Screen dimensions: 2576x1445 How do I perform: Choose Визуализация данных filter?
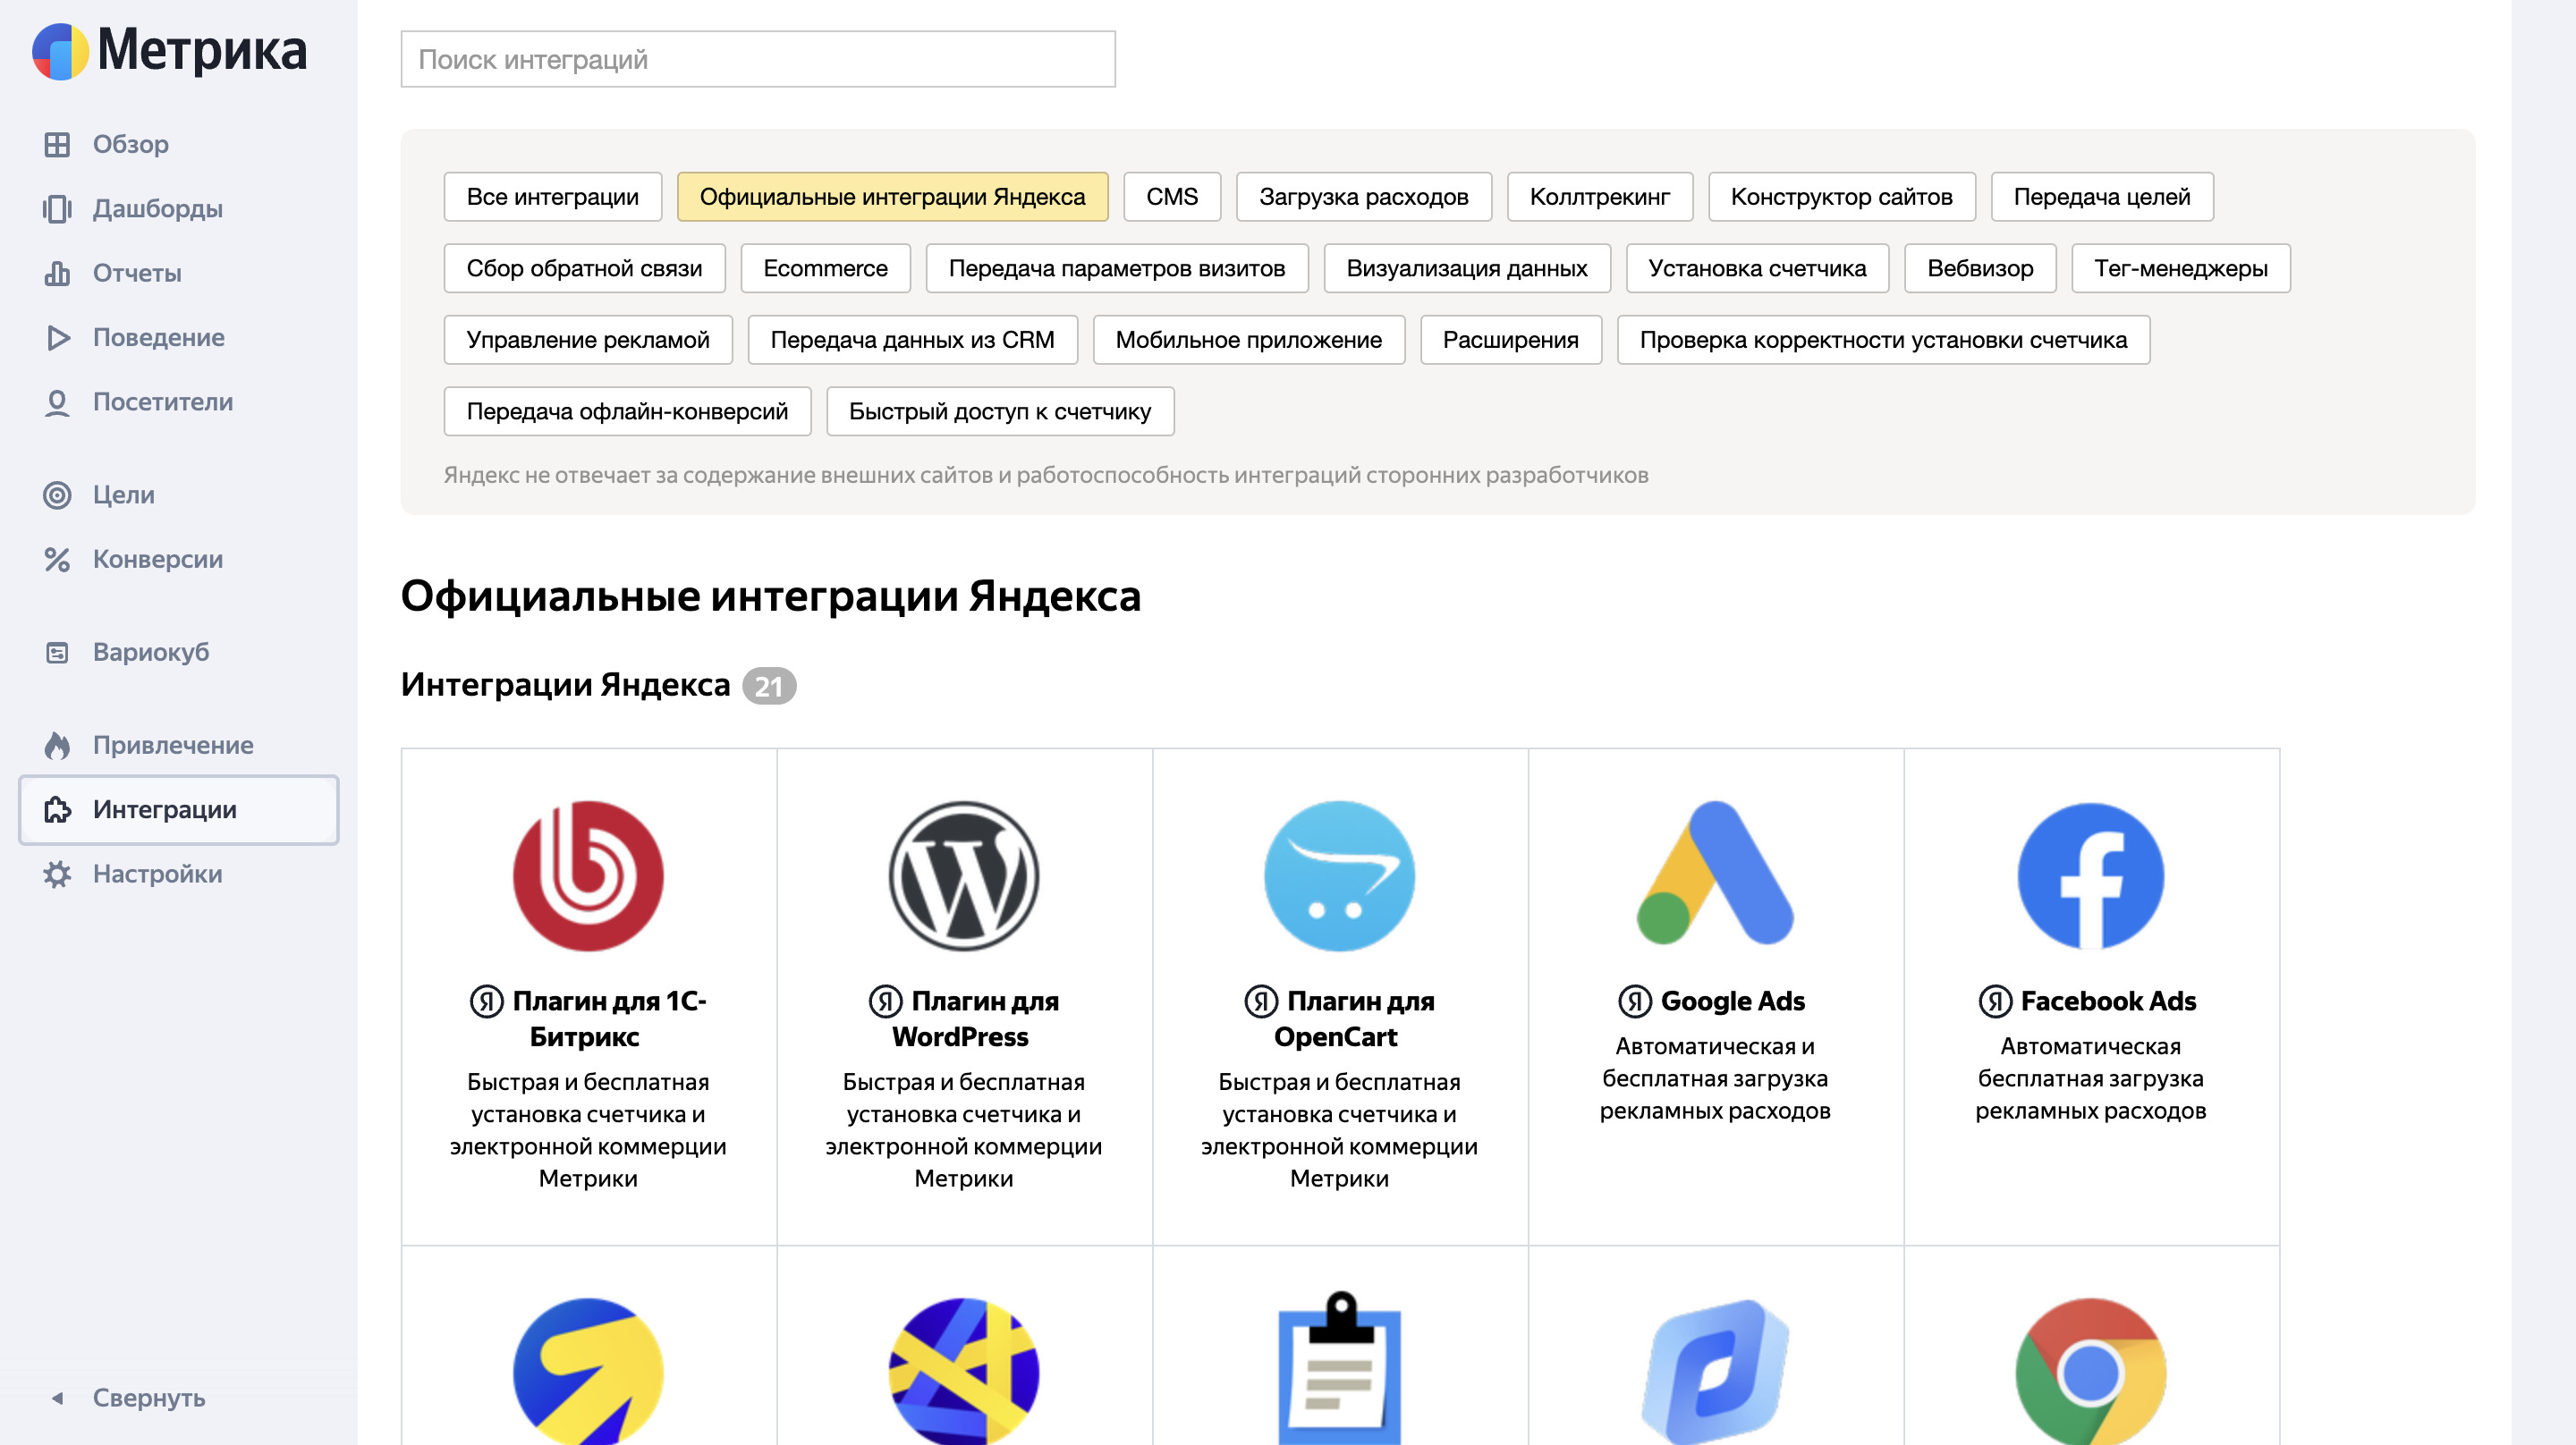click(x=1466, y=268)
